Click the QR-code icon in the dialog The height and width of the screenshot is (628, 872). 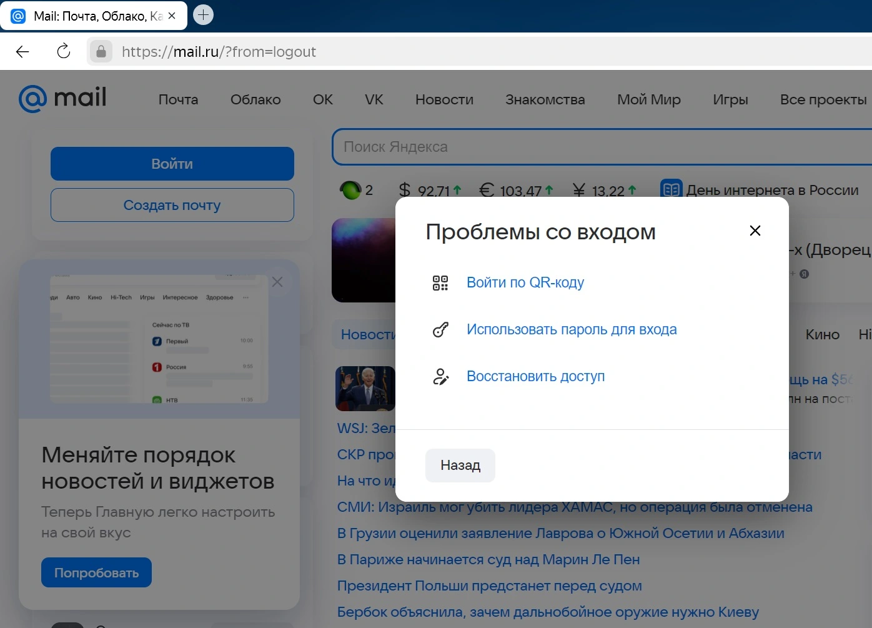point(440,283)
